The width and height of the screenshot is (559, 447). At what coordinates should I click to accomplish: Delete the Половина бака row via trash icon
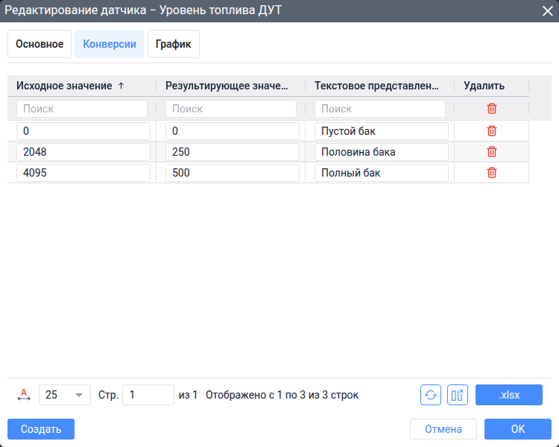[492, 152]
